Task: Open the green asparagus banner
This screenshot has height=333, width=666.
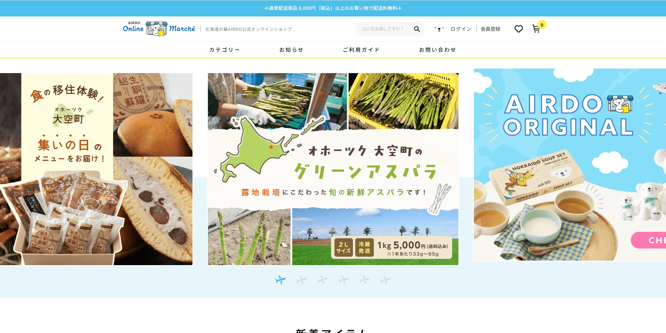Action: [x=333, y=169]
